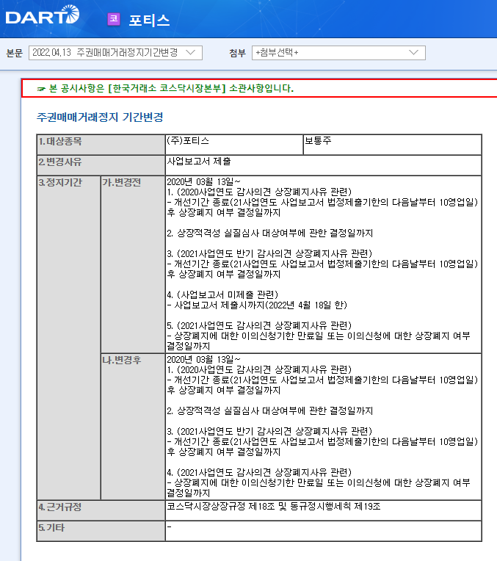This screenshot has height=561, width=497.
Task: Select the 가.변경전 label
Action: (133, 264)
